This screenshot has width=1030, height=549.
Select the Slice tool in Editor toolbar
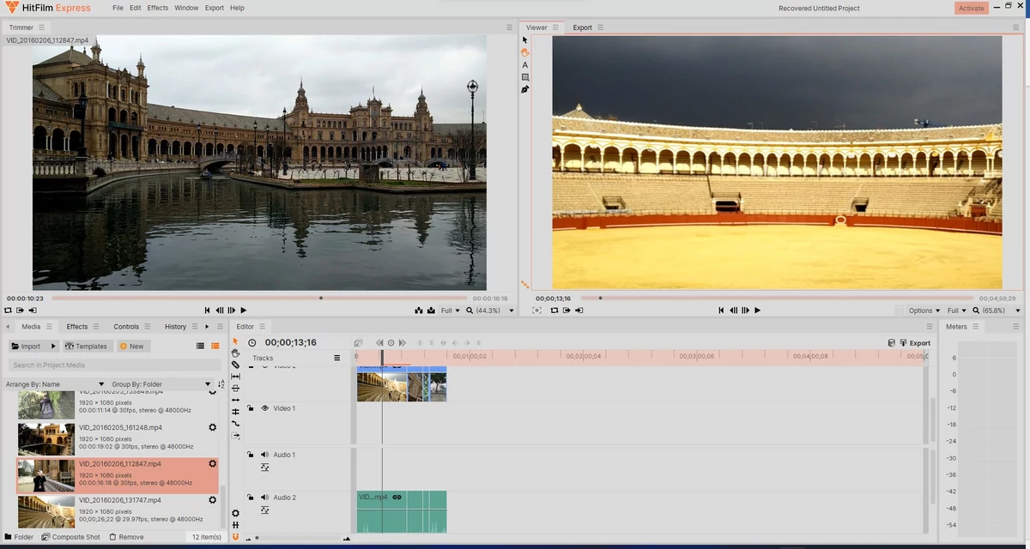(x=235, y=365)
